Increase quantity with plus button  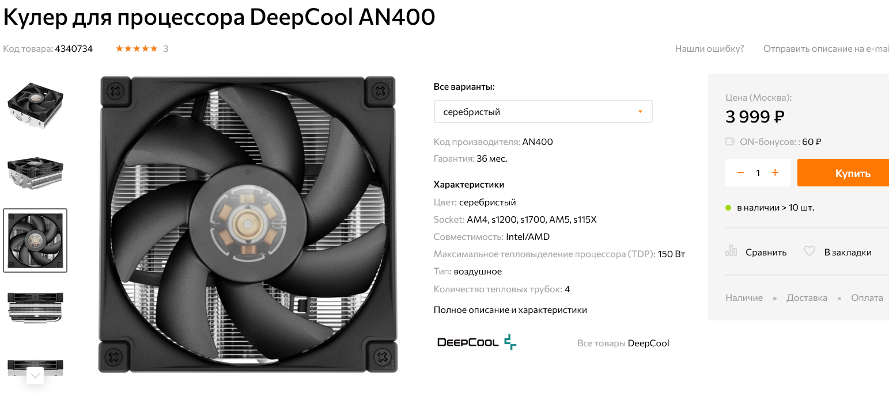(x=775, y=173)
